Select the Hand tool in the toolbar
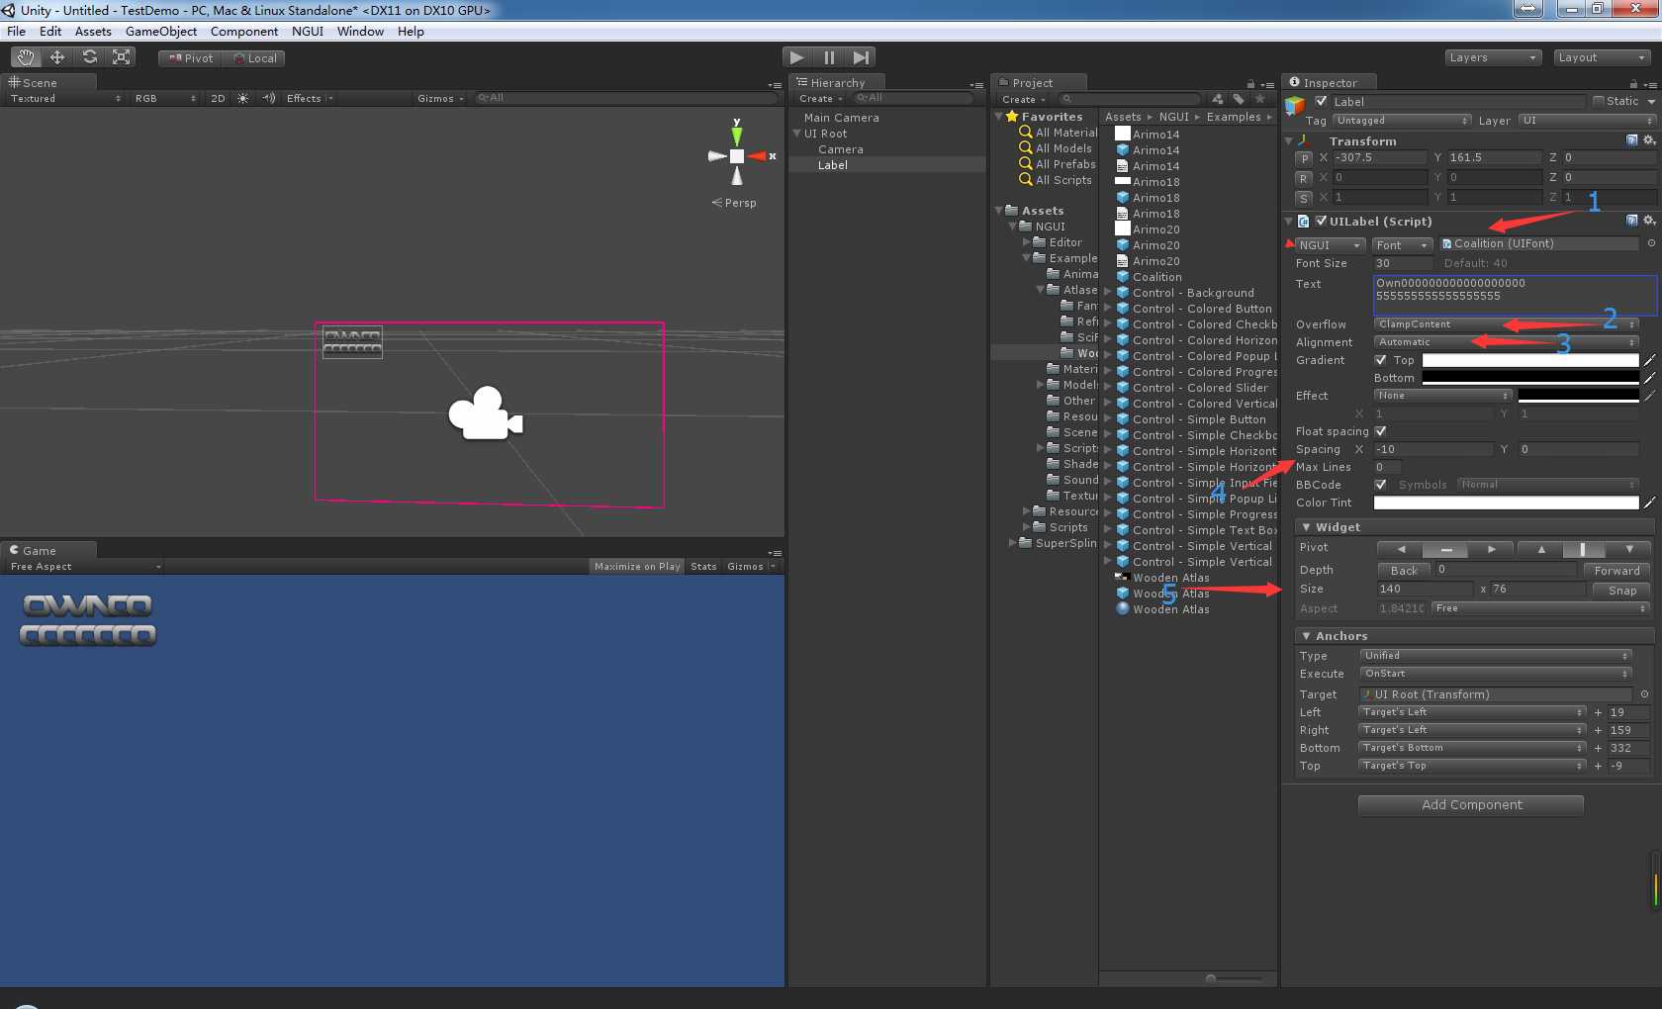Image resolution: width=1662 pixels, height=1009 pixels. click(25, 57)
